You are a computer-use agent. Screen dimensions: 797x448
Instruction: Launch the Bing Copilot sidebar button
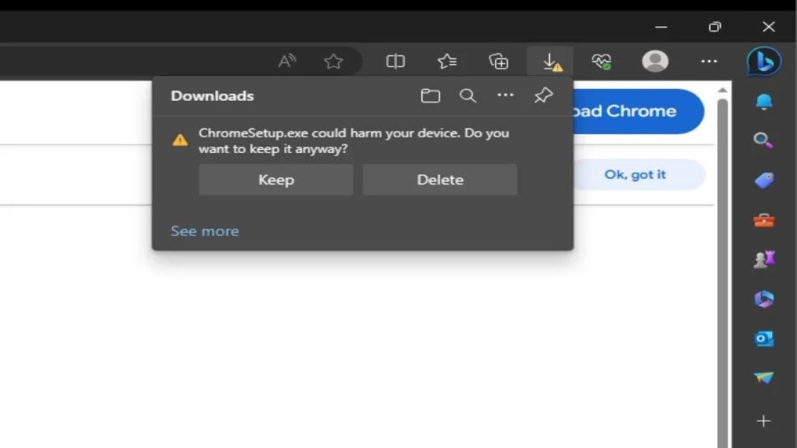coord(764,61)
